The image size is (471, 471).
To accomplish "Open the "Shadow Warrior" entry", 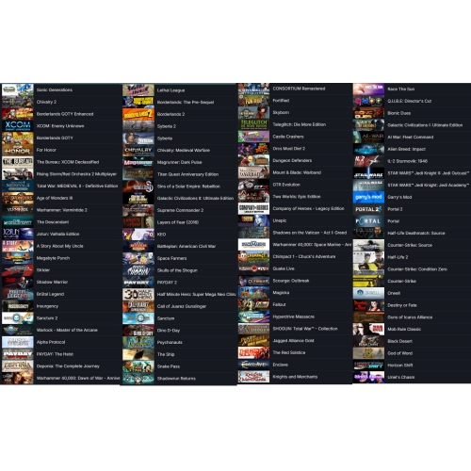I will tap(52, 282).
